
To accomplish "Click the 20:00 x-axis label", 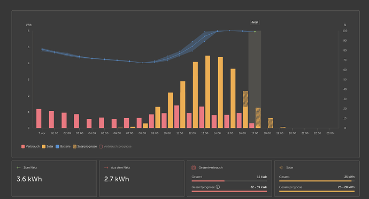I will tap(293, 133).
